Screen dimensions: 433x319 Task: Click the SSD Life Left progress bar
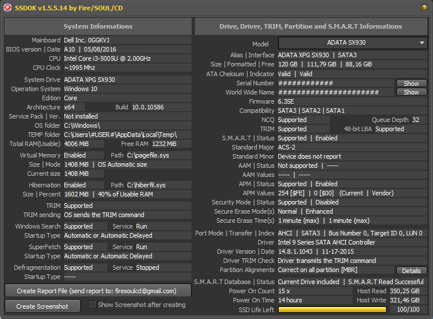pyautogui.click(x=332, y=310)
